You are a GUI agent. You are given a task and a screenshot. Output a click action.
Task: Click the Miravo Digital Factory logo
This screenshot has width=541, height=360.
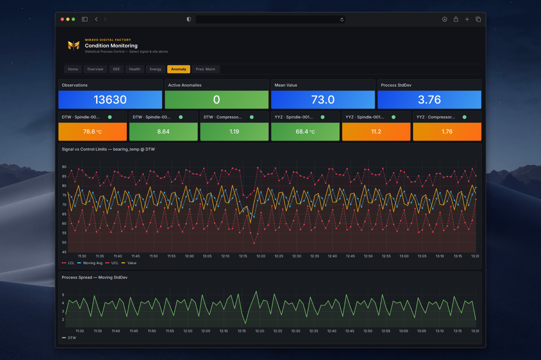point(74,45)
